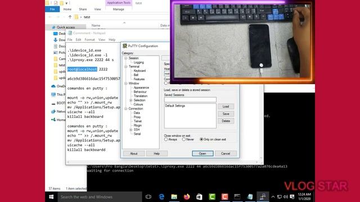Viewport: 360px width, 202px height.
Task: Show hidden system tray icons
Action: point(273,196)
